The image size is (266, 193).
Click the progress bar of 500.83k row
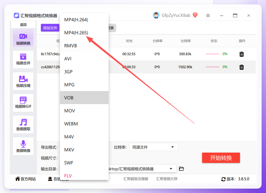[x=212, y=54]
